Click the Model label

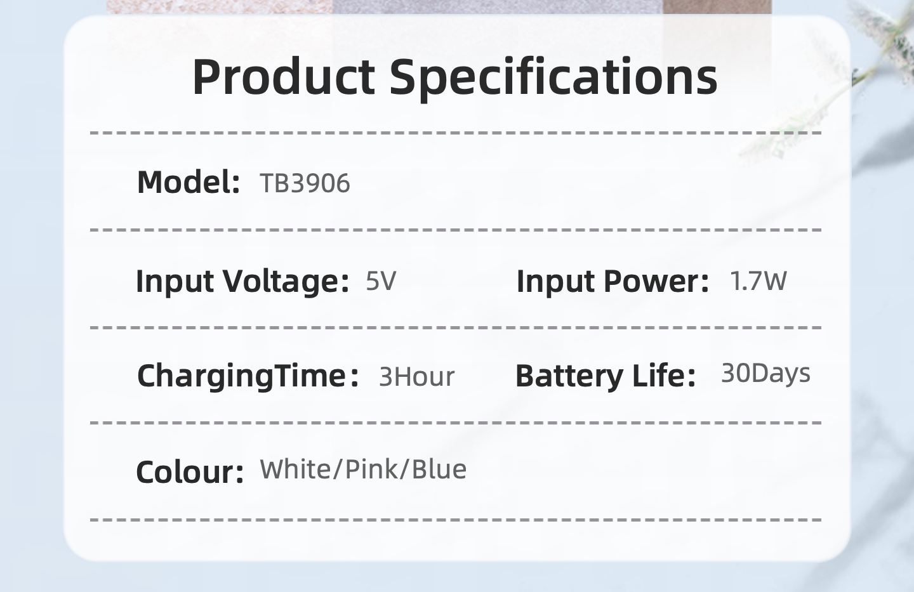188,183
